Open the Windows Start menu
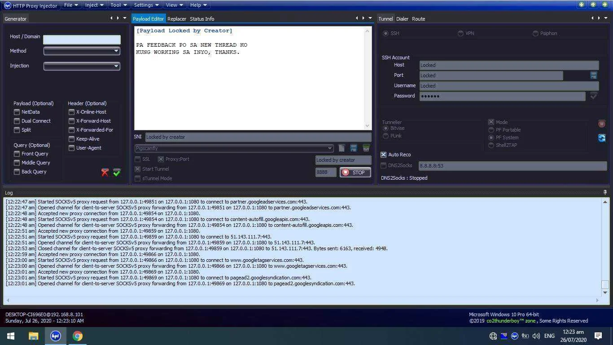613x345 pixels. pyautogui.click(x=11, y=336)
